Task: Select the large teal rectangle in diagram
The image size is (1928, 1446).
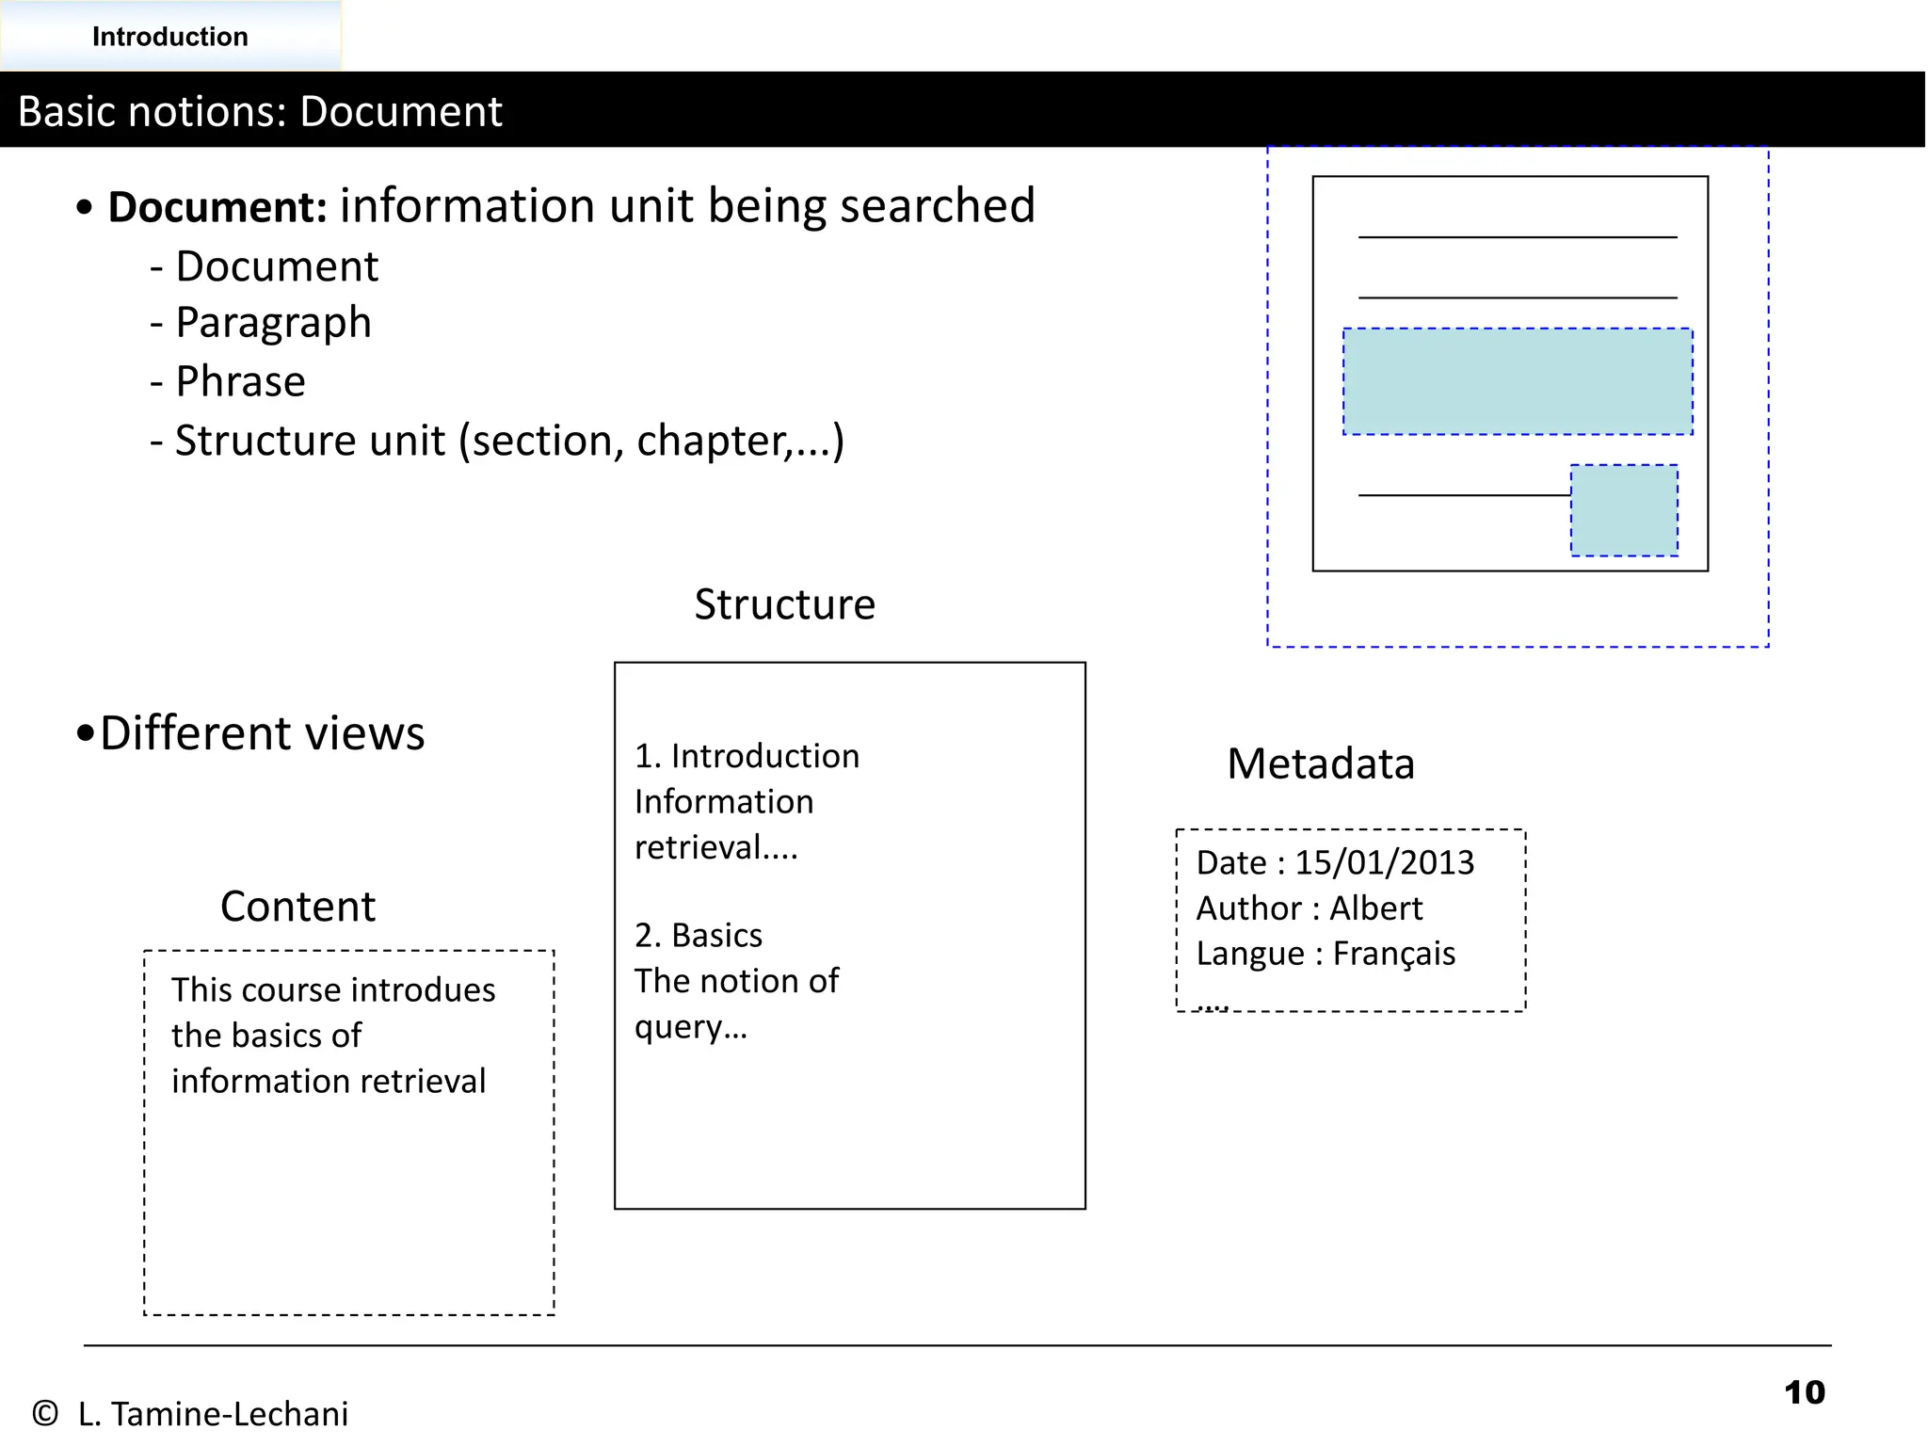Action: [1517, 381]
